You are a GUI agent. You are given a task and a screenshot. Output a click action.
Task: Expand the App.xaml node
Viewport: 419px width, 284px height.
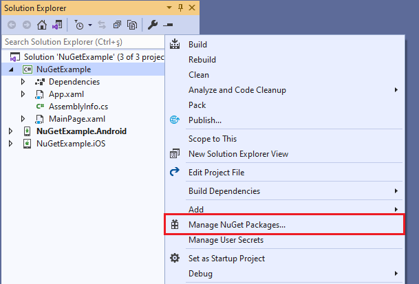(x=23, y=94)
